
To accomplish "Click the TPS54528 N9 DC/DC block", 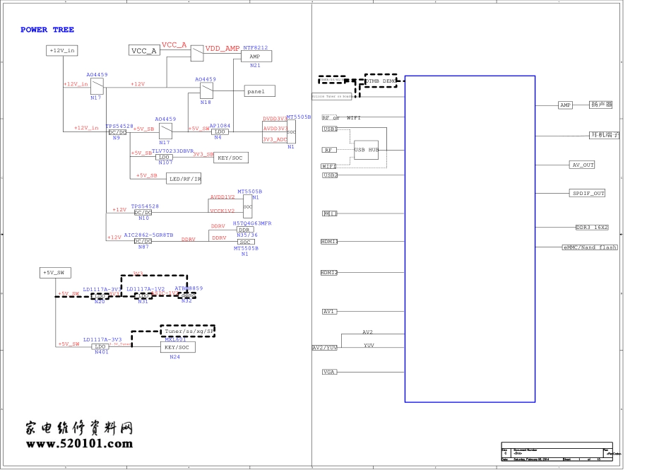I will tap(117, 132).
